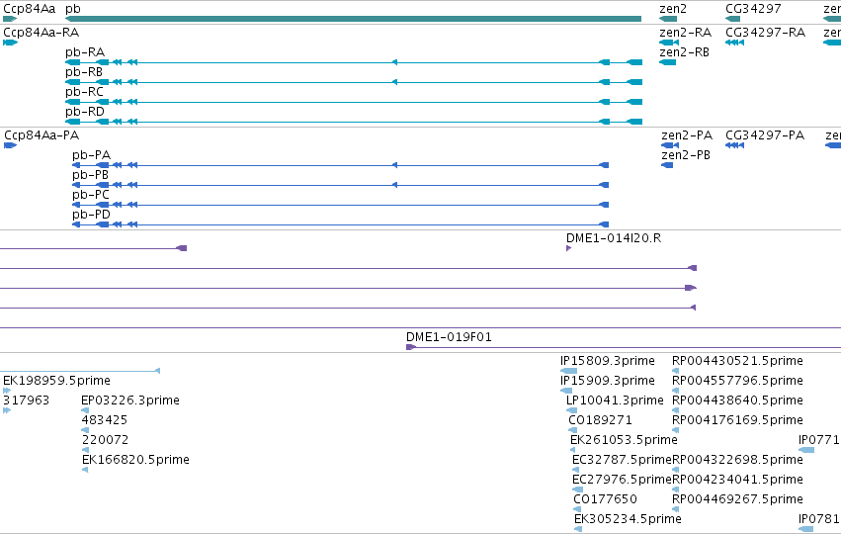Click the Ccp84Aa-PA protein glyph
The width and height of the screenshot is (841, 534).
10,145
